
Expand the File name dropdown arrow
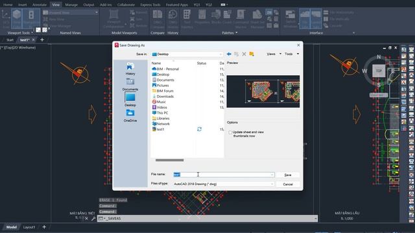click(272, 175)
